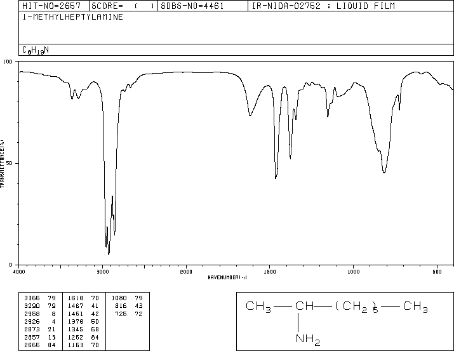454x351 pixels.
Task: Select the SDBS-NO=4461 text
Action: point(192,6)
